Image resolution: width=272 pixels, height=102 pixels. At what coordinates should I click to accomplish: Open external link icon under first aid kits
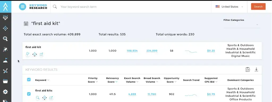(x=51, y=98)
